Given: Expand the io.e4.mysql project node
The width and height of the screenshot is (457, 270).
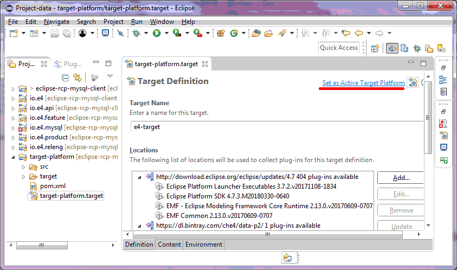Looking at the screenshot, I should (x=13, y=128).
